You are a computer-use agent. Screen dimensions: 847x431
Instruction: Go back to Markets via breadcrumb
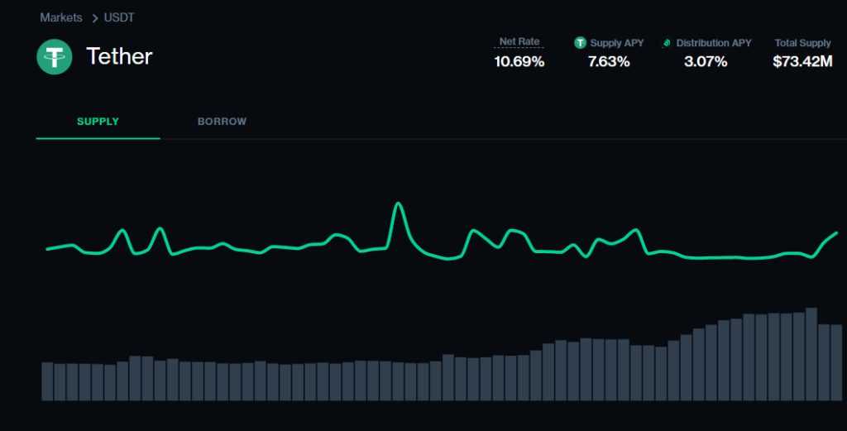(x=61, y=17)
